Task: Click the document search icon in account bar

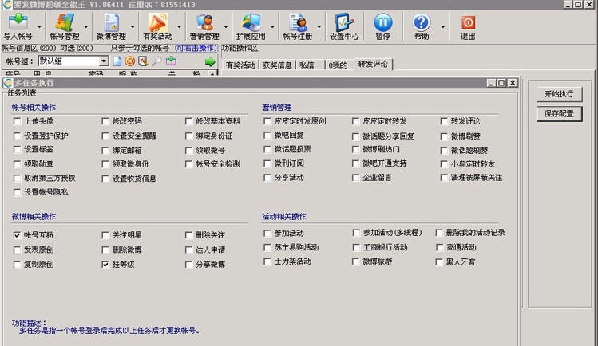Action: point(144,61)
